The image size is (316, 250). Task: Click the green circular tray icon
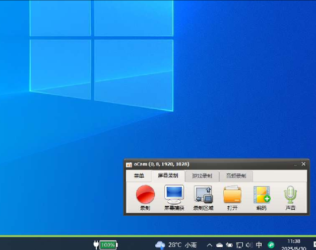pos(271,245)
